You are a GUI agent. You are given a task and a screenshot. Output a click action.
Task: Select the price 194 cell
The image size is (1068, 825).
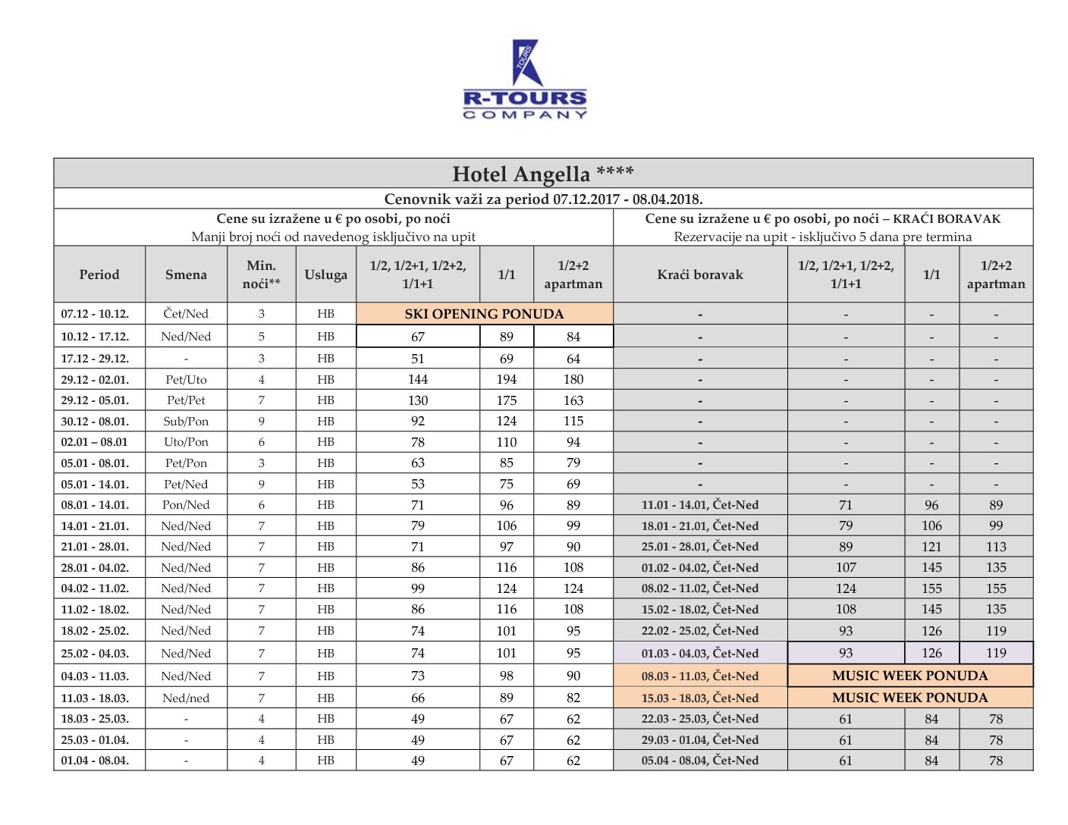click(x=507, y=379)
